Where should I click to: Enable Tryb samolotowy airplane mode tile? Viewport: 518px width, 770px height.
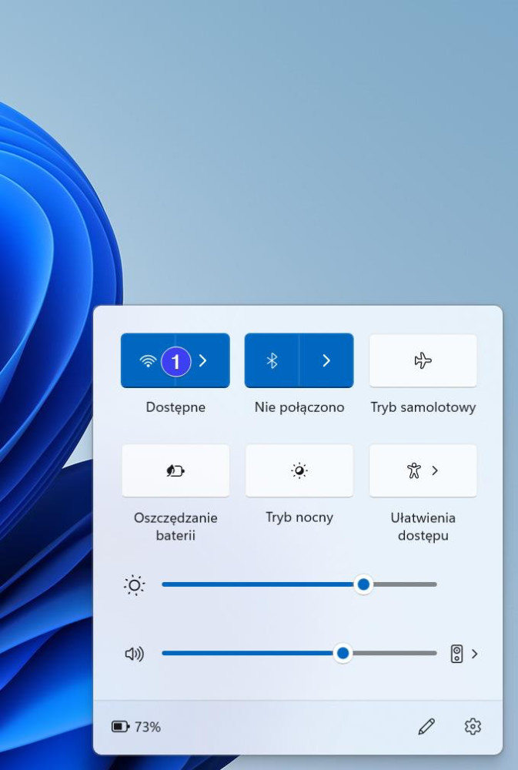[423, 360]
